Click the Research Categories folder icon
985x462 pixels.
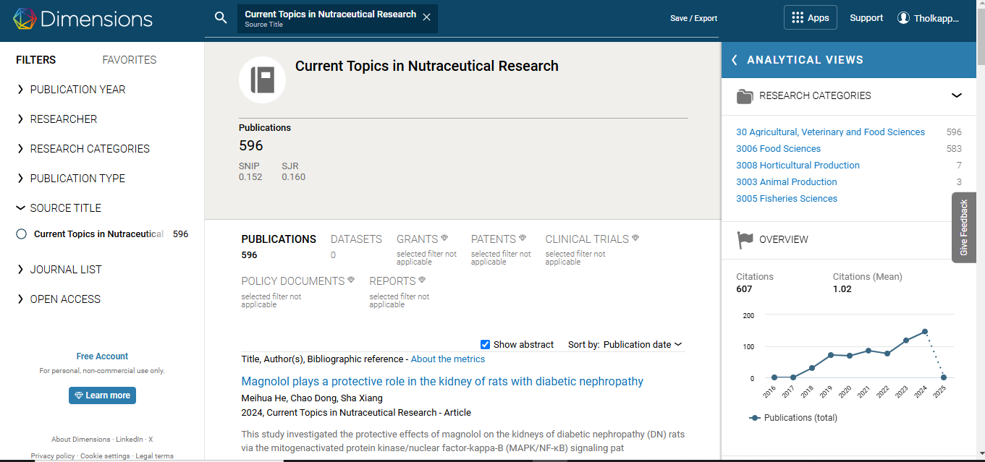(x=745, y=96)
